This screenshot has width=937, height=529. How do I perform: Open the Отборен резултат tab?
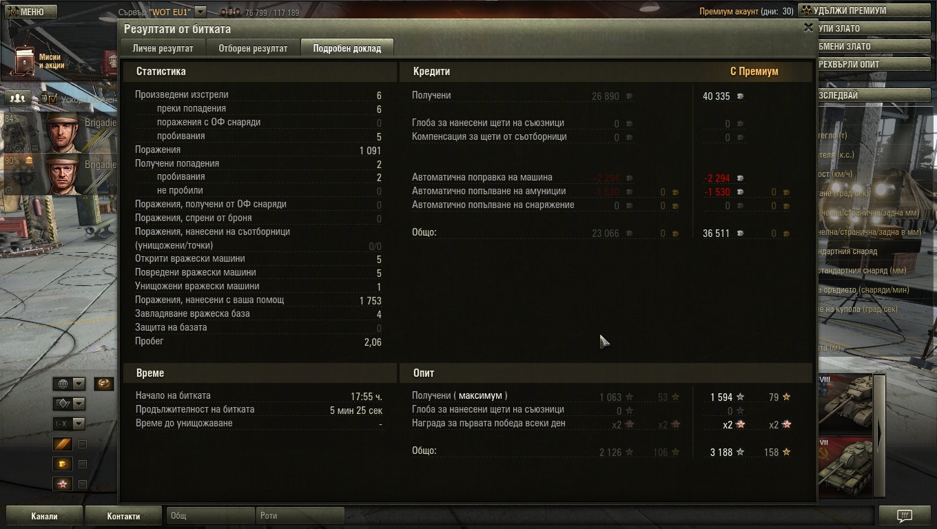coord(253,48)
